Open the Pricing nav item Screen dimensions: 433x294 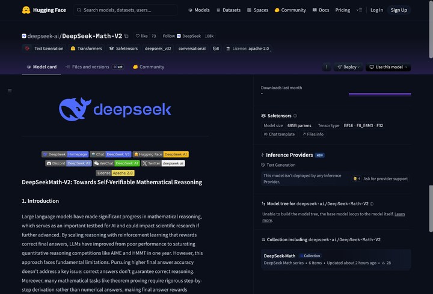click(x=342, y=10)
